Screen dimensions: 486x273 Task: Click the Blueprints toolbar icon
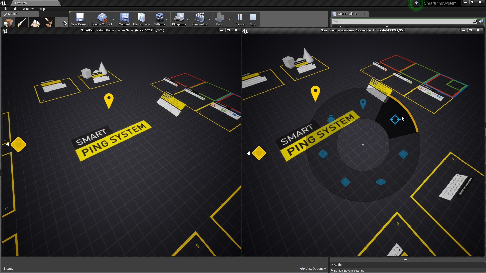pos(179,19)
